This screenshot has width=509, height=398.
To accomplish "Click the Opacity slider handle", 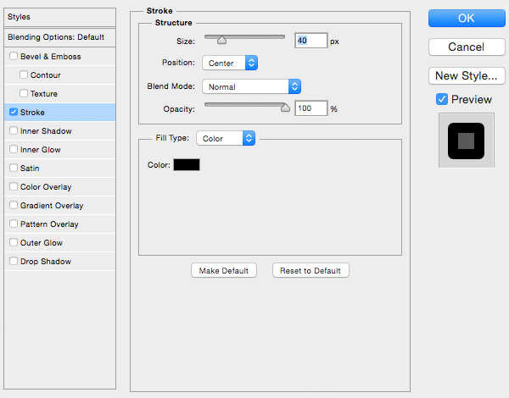I will (285, 108).
